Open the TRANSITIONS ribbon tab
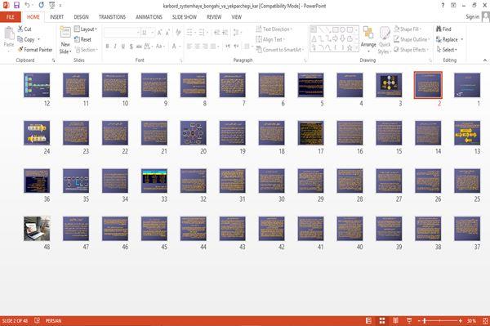 [x=112, y=17]
